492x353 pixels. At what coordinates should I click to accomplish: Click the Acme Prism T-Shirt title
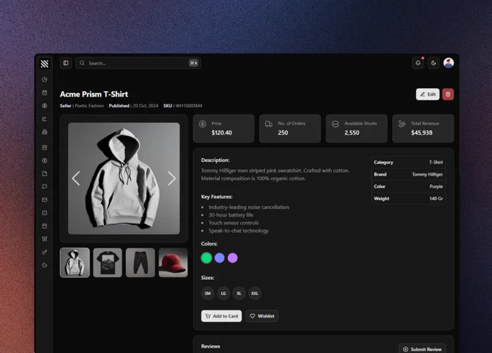(94, 94)
